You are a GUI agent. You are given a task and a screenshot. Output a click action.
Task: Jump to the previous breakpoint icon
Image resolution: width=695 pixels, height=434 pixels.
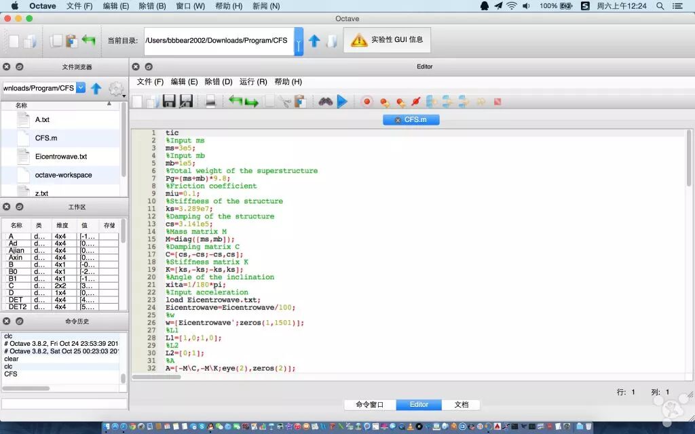(400, 102)
